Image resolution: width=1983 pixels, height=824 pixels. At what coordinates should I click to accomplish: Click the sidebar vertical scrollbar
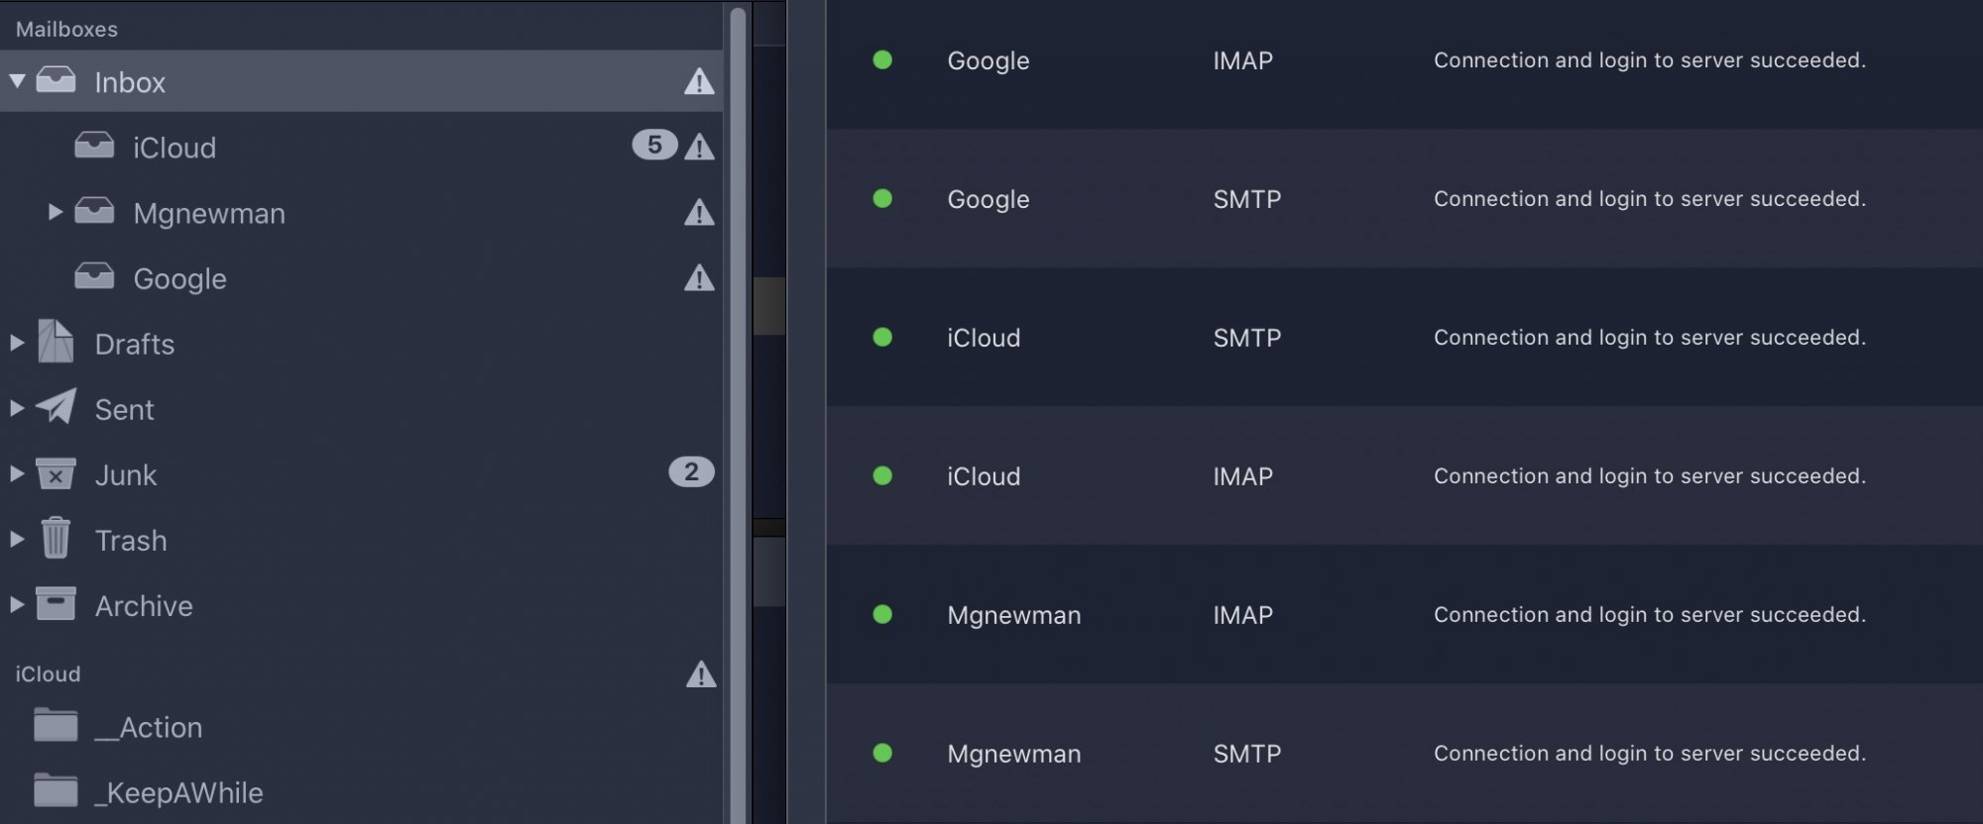coord(738,416)
